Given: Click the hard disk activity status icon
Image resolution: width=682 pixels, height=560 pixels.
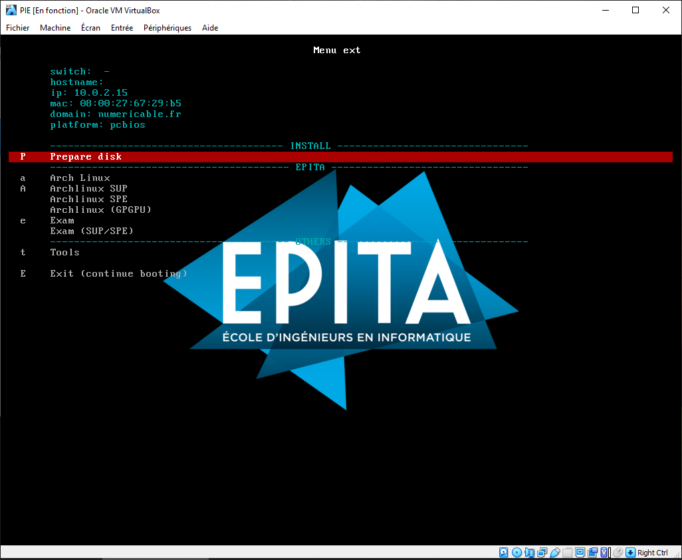Looking at the screenshot, I should 504,553.
